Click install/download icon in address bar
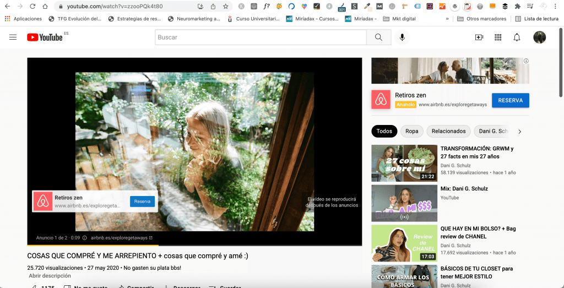564x288 pixels. pyautogui.click(x=200, y=6)
